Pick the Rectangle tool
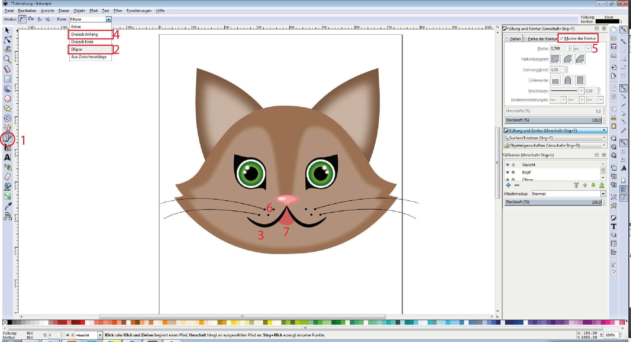631x342 pixels. [7, 79]
